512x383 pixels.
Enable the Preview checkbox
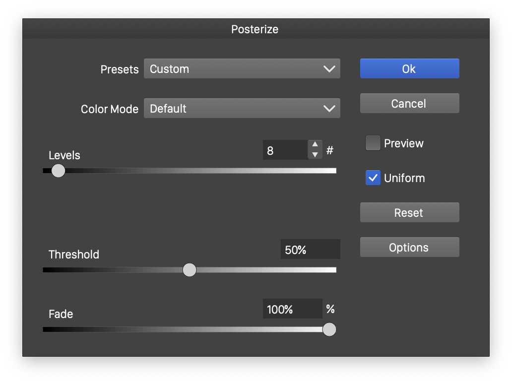coord(373,143)
